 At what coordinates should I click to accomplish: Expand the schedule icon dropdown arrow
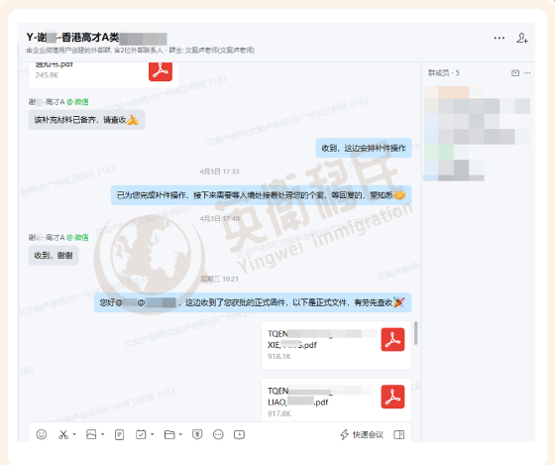pyautogui.click(x=153, y=434)
